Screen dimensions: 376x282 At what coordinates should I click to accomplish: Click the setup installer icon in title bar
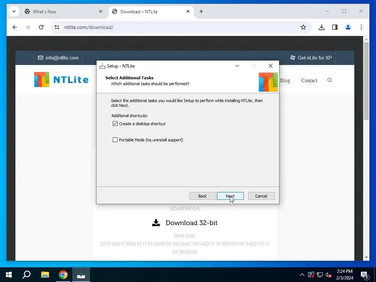[102, 66]
